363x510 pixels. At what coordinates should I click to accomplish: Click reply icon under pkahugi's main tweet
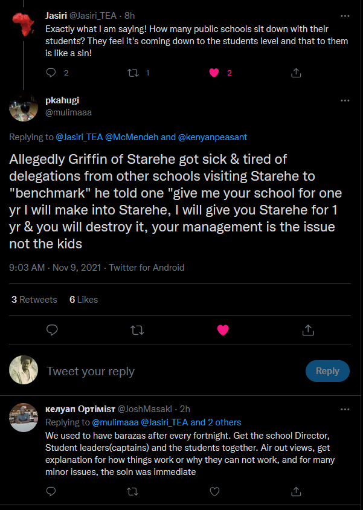tap(53, 330)
